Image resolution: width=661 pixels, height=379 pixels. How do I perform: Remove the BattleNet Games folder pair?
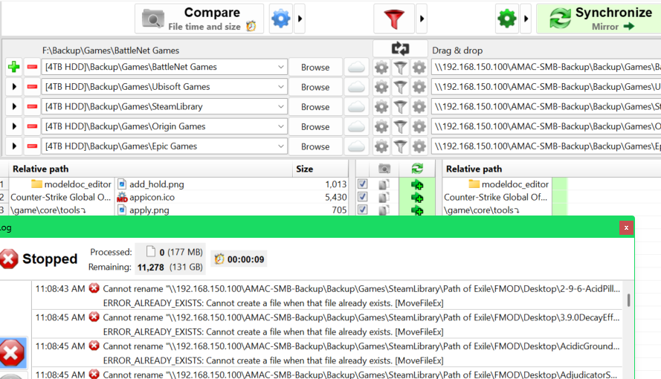coord(32,67)
